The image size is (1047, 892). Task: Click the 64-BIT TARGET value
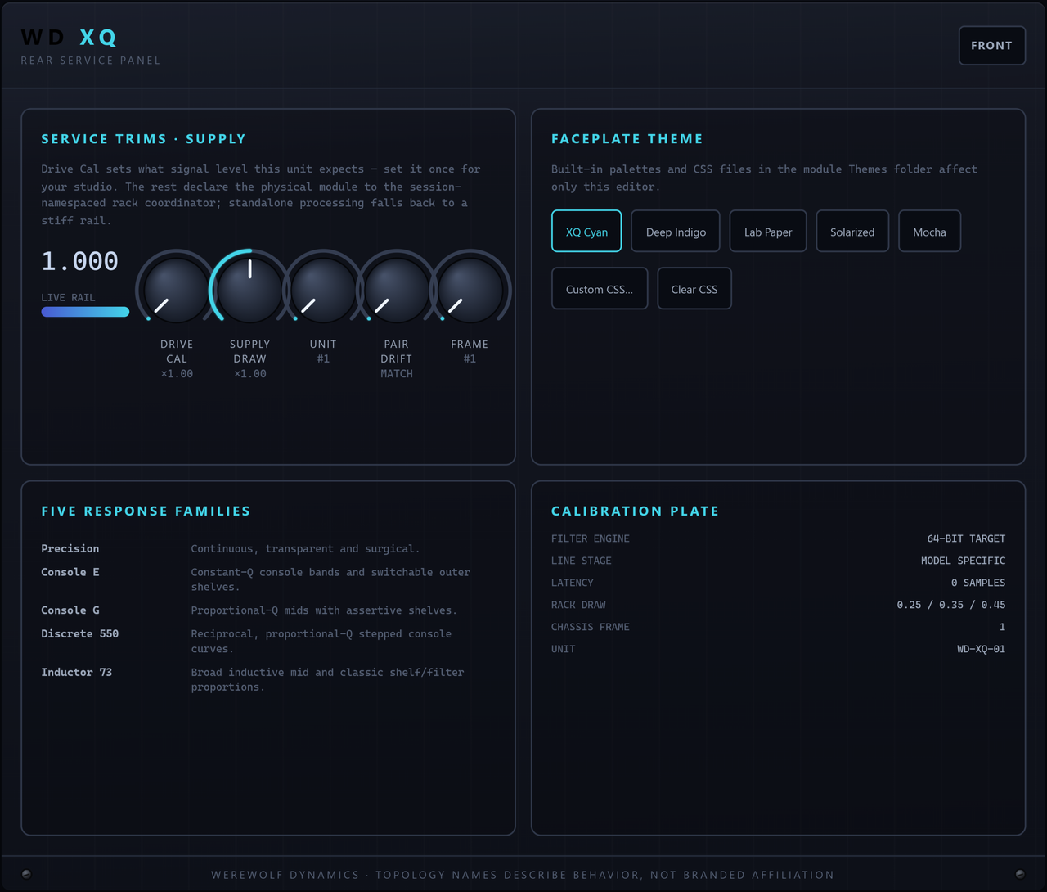pos(966,538)
